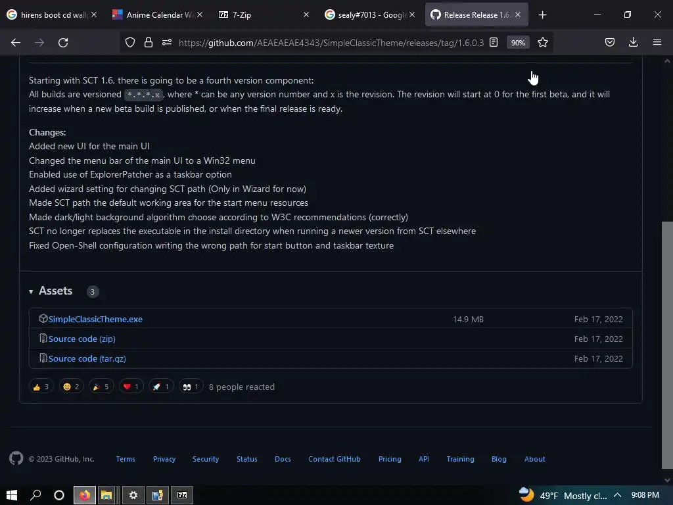Open the Terms footer link
This screenshot has height=505, width=673.
(126, 459)
